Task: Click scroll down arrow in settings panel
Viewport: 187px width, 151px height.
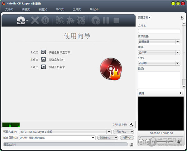Action: [x=184, y=86]
